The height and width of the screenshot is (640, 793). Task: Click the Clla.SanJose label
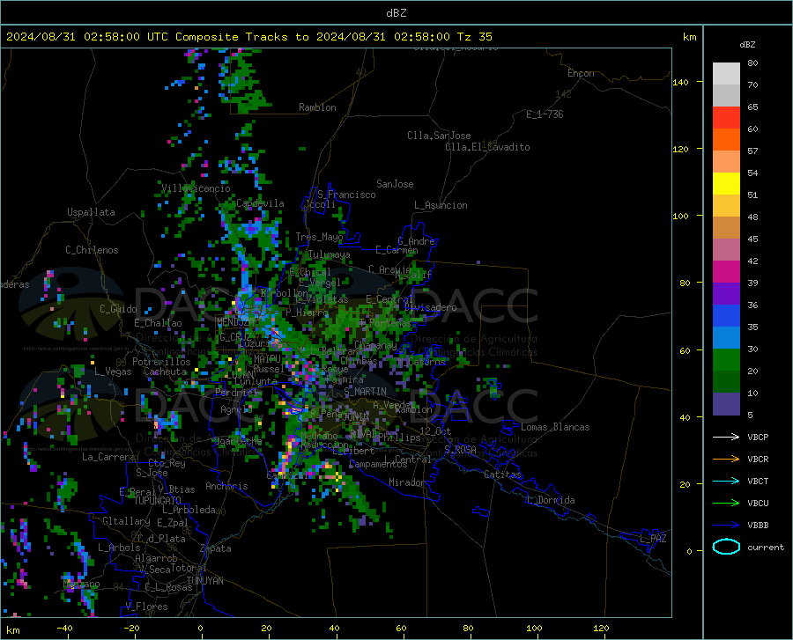click(439, 136)
